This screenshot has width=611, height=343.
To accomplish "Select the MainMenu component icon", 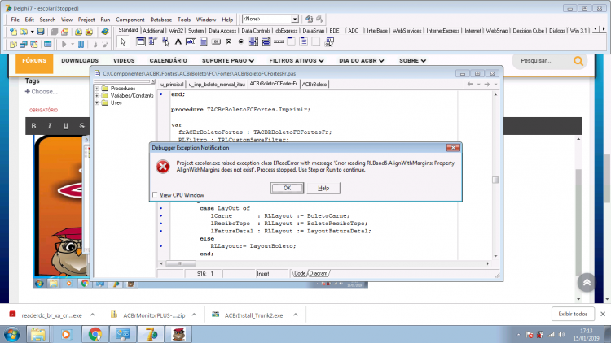I will click(153, 41).
